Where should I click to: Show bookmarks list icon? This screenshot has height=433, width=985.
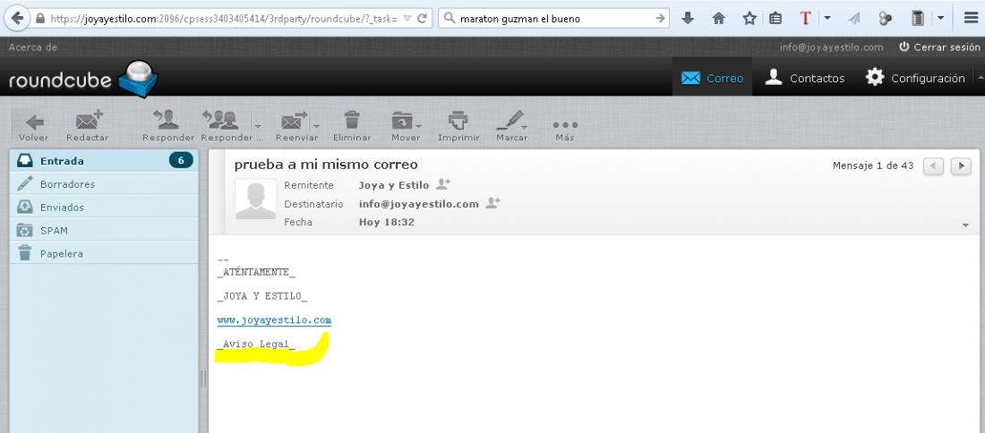[x=775, y=19]
